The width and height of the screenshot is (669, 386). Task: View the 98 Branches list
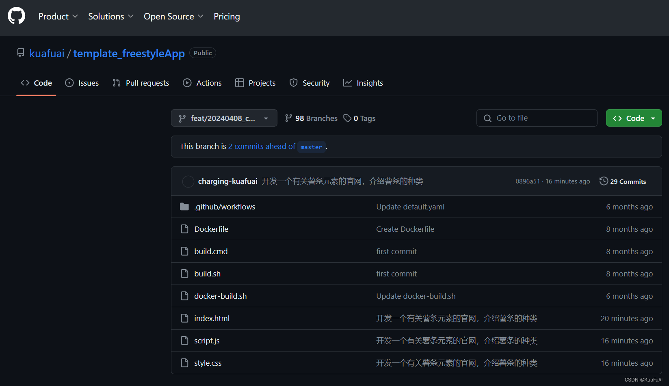(311, 118)
